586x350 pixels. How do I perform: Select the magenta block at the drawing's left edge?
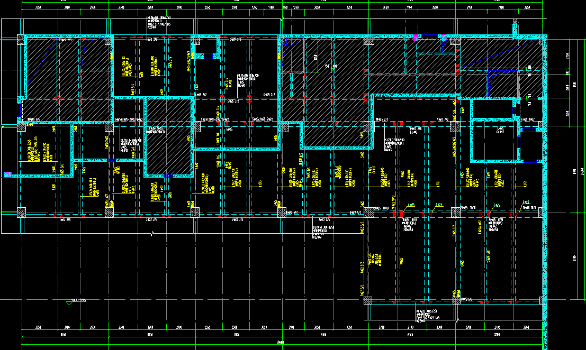coord(7,174)
